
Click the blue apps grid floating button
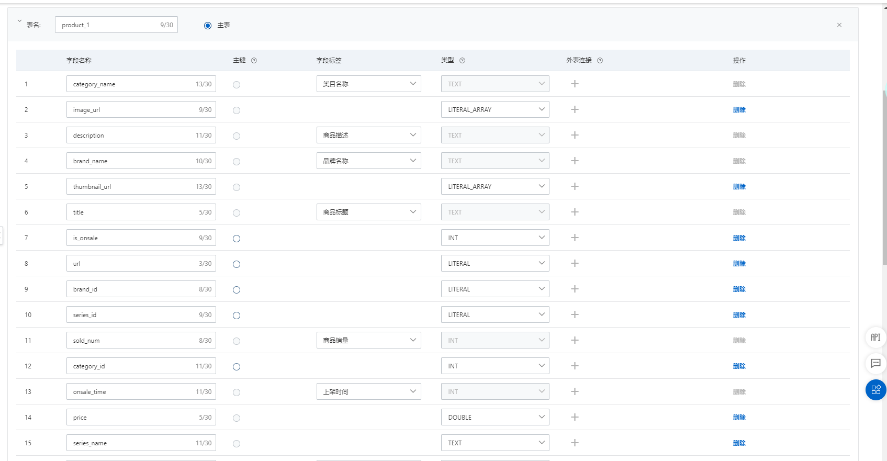(x=875, y=390)
